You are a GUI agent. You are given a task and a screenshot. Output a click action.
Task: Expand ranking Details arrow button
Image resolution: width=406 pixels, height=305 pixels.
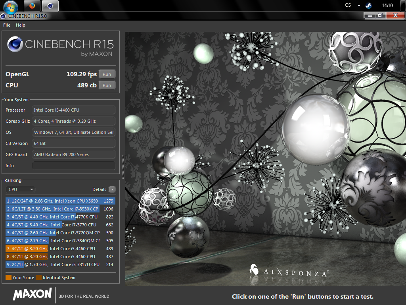point(112,189)
